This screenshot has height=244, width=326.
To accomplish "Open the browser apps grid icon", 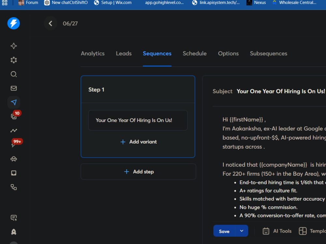I will [x=5, y=3].
